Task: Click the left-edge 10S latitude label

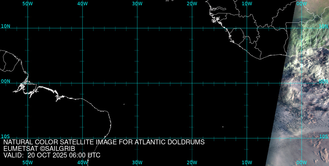Action: (6, 136)
